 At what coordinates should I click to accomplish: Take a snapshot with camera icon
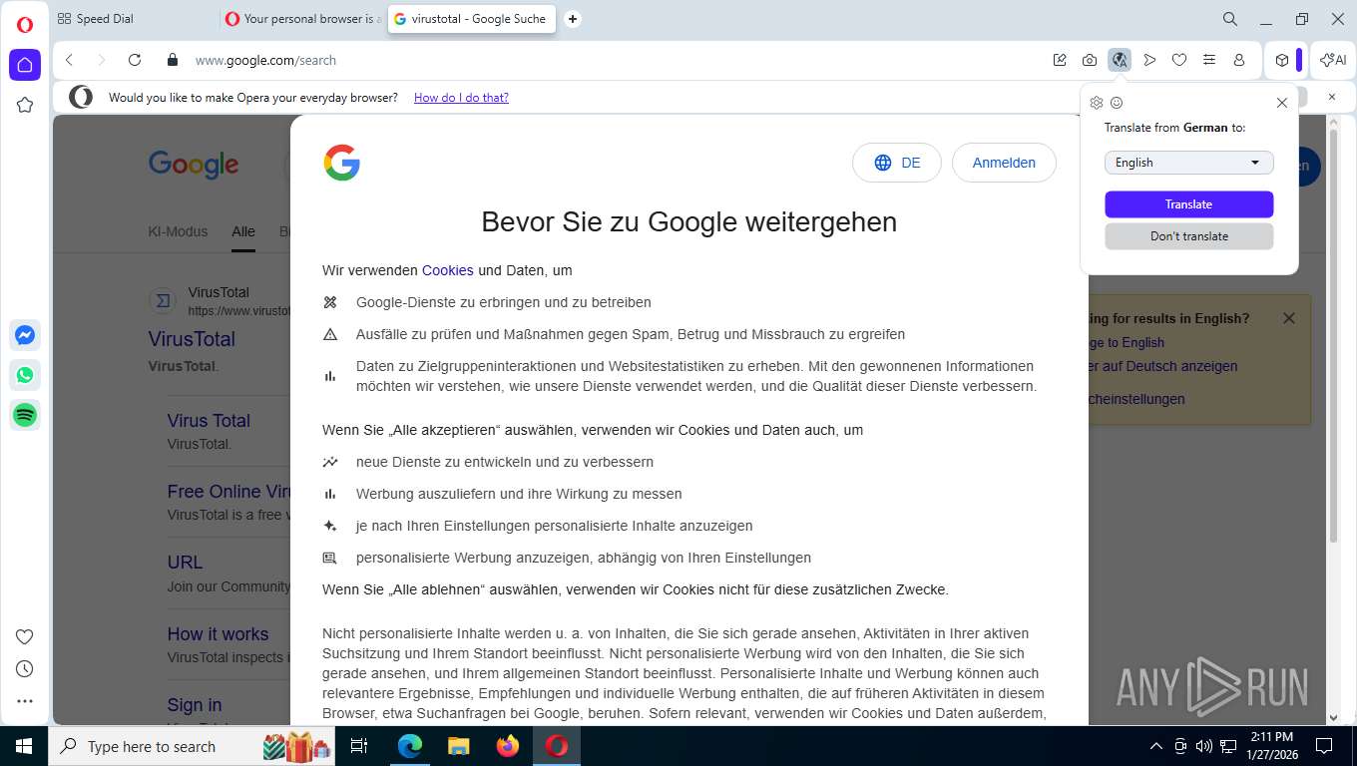point(1090,60)
